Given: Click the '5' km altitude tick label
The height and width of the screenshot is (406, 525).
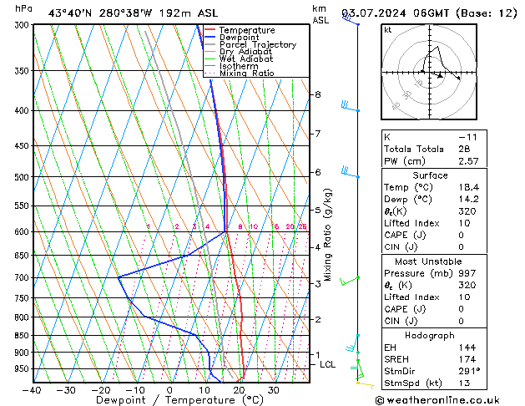Looking at the screenshot, I should click(x=318, y=211).
